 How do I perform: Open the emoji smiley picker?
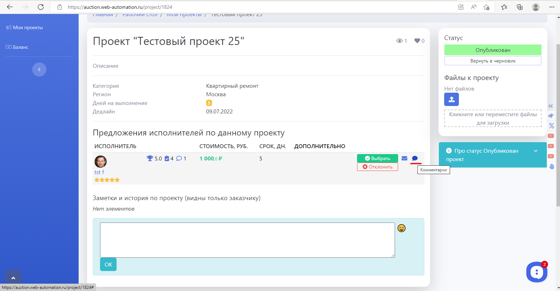[x=401, y=228]
